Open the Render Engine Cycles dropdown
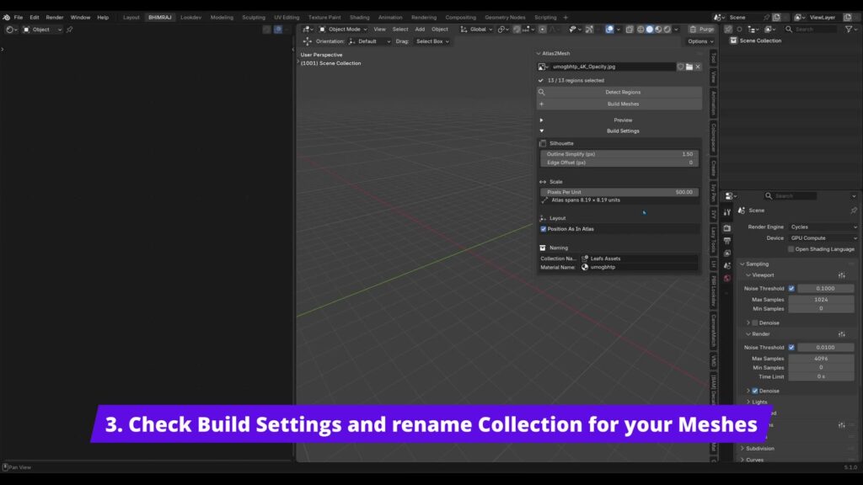The image size is (863, 485). coord(823,227)
